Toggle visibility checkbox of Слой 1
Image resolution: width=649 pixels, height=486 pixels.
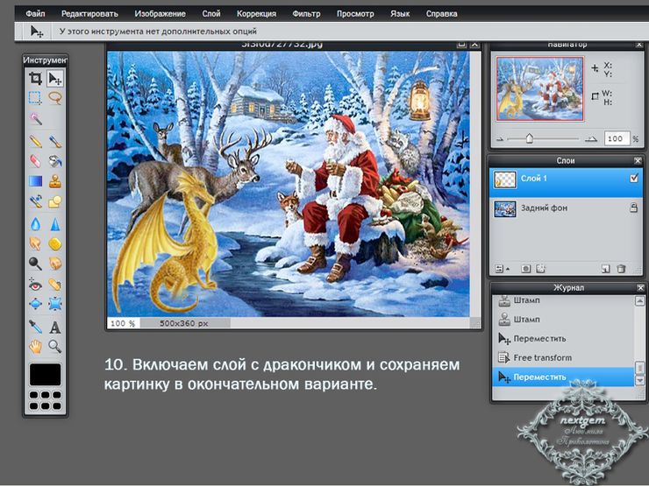click(x=634, y=178)
